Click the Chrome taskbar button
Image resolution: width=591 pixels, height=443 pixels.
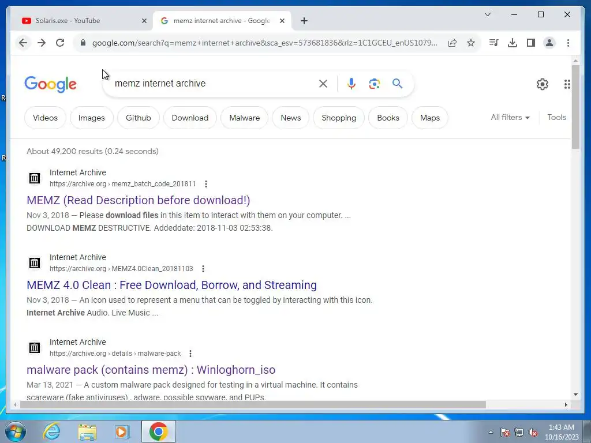click(x=159, y=431)
